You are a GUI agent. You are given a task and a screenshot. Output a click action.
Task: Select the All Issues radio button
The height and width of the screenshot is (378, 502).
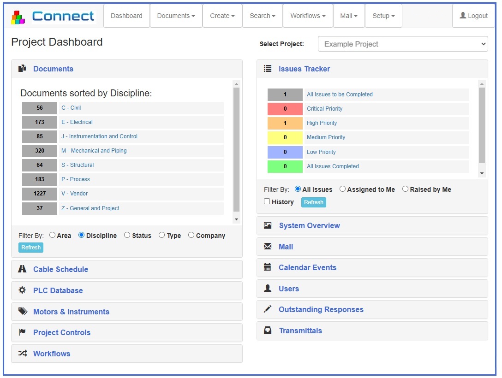[x=298, y=189]
